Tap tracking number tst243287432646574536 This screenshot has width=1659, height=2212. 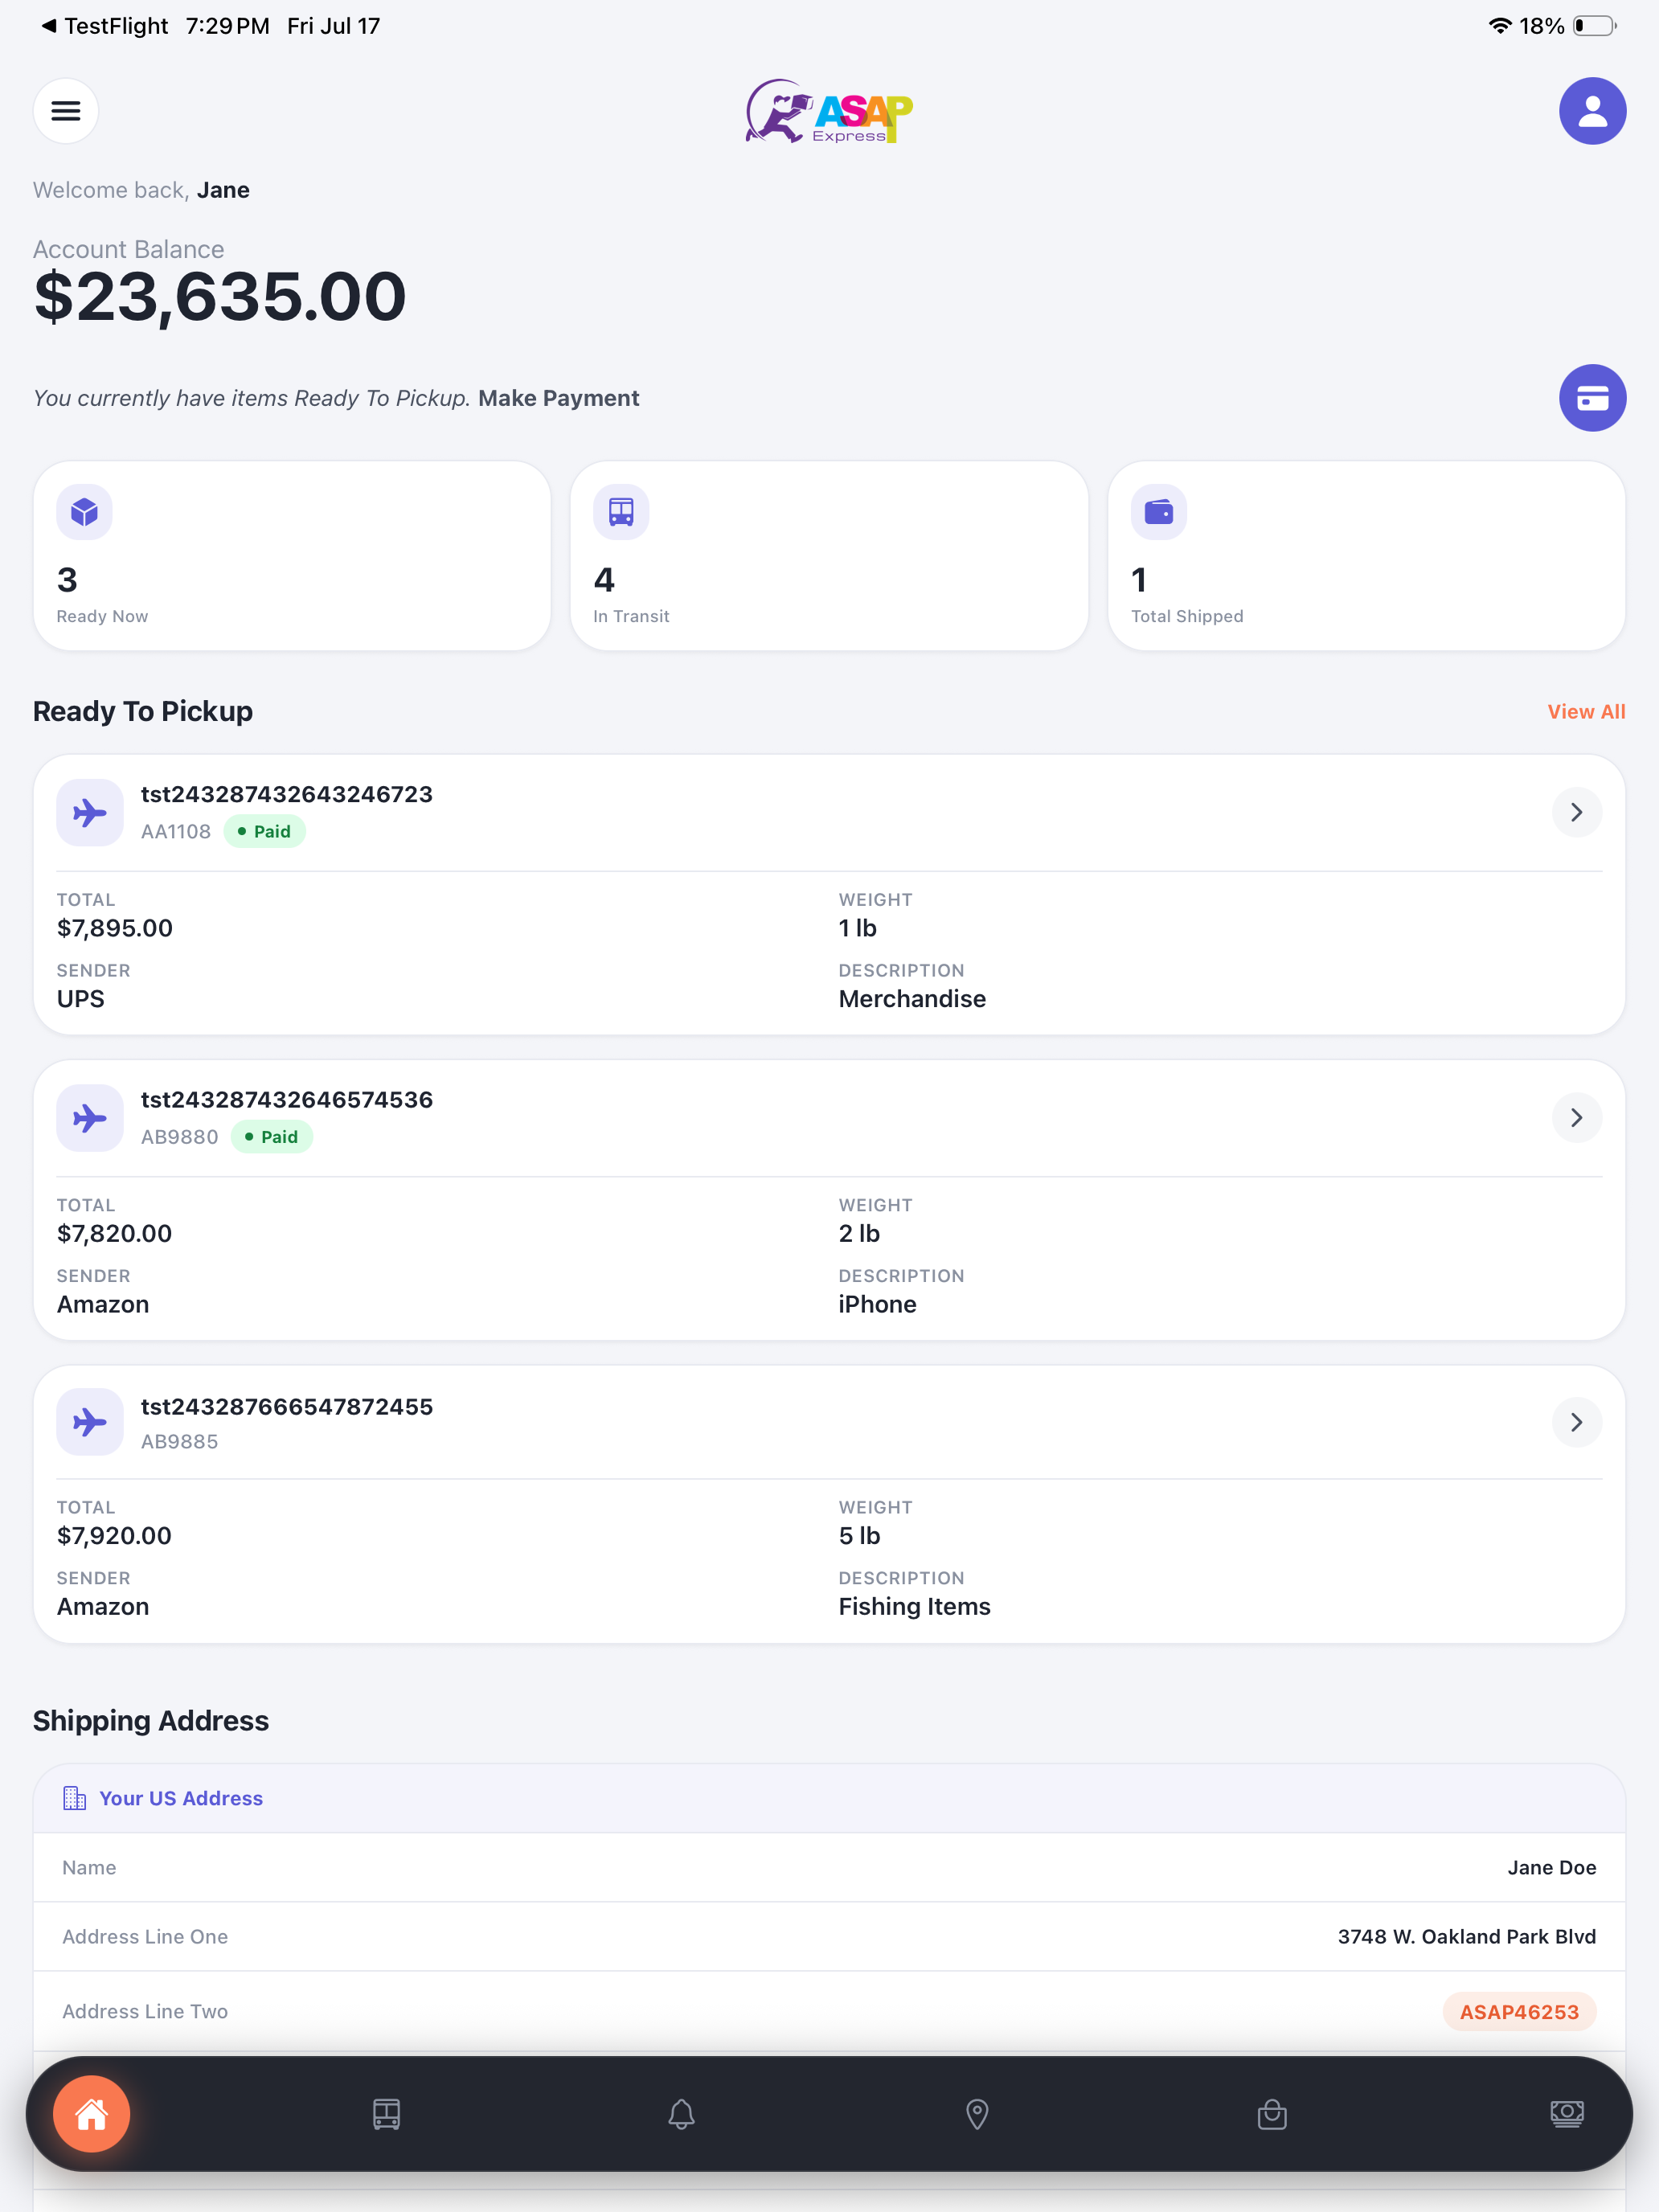[x=287, y=1100]
